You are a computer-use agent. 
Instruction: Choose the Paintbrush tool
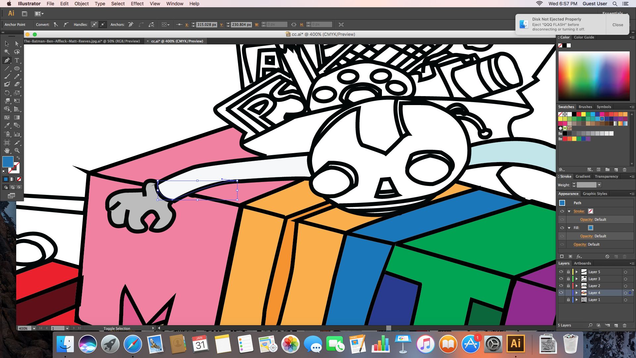7,77
